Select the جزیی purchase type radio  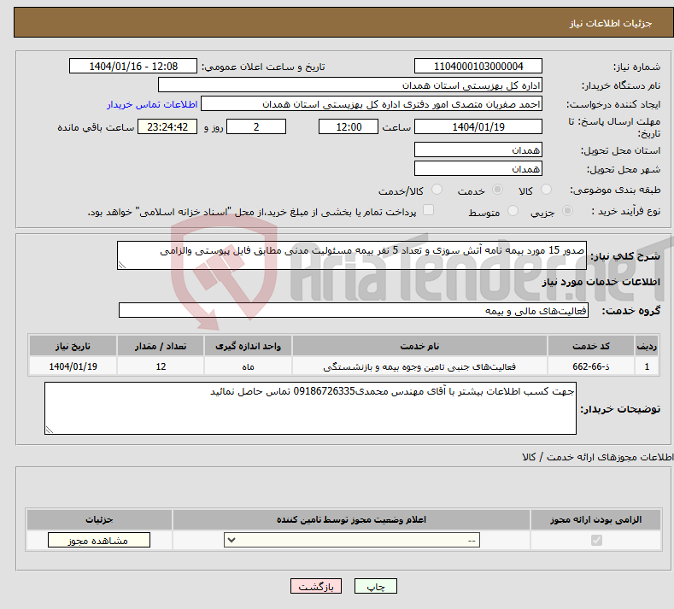[x=567, y=211]
